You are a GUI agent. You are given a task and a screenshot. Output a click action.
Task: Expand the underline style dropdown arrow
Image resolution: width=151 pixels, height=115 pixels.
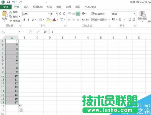click(36, 20)
